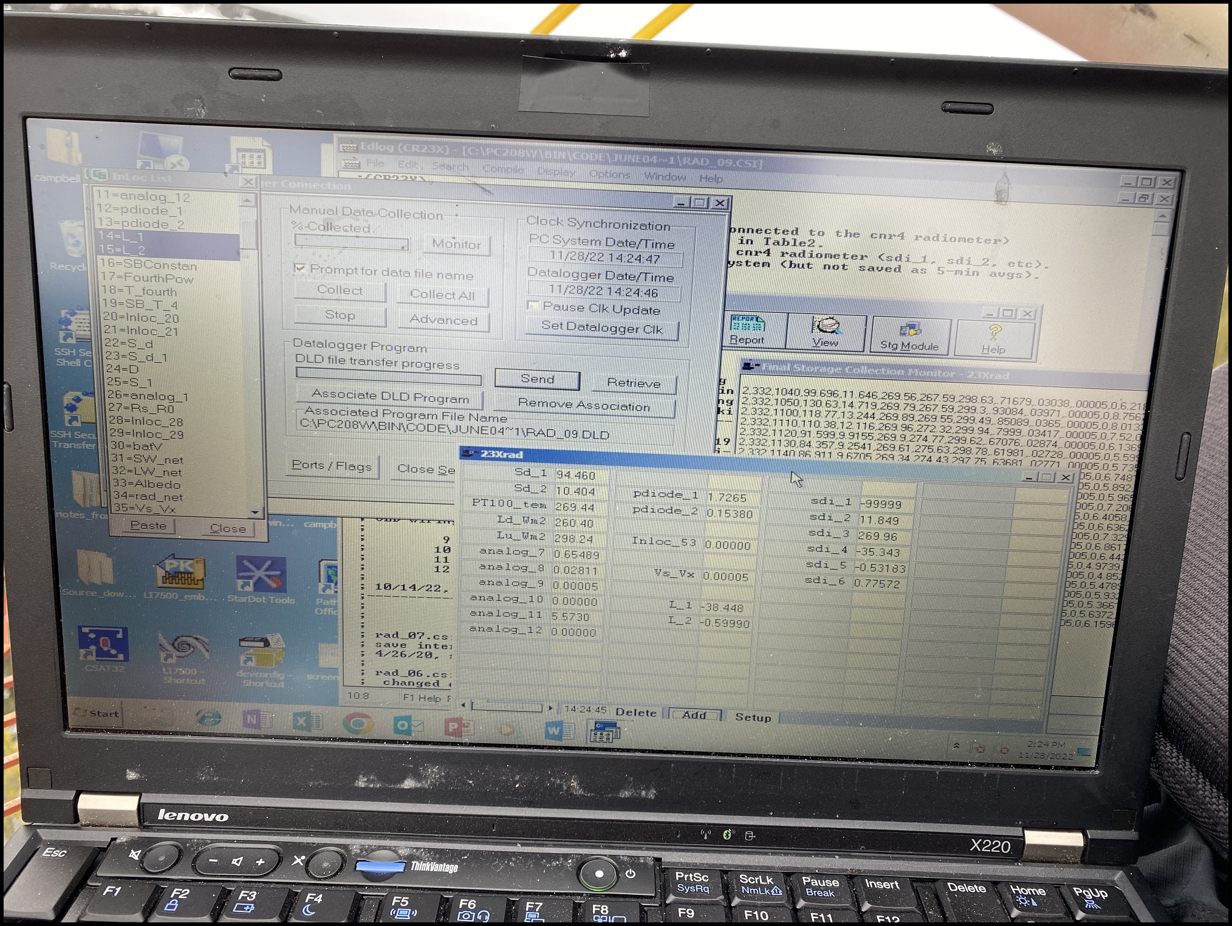
Task: Toggle Prompt for data file name checkbox
Action: coord(299,268)
